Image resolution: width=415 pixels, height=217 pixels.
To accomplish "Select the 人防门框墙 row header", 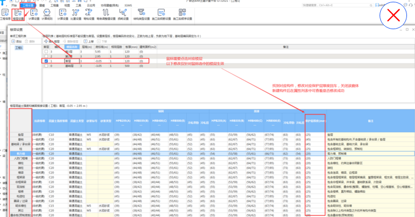I will click(x=21, y=159).
